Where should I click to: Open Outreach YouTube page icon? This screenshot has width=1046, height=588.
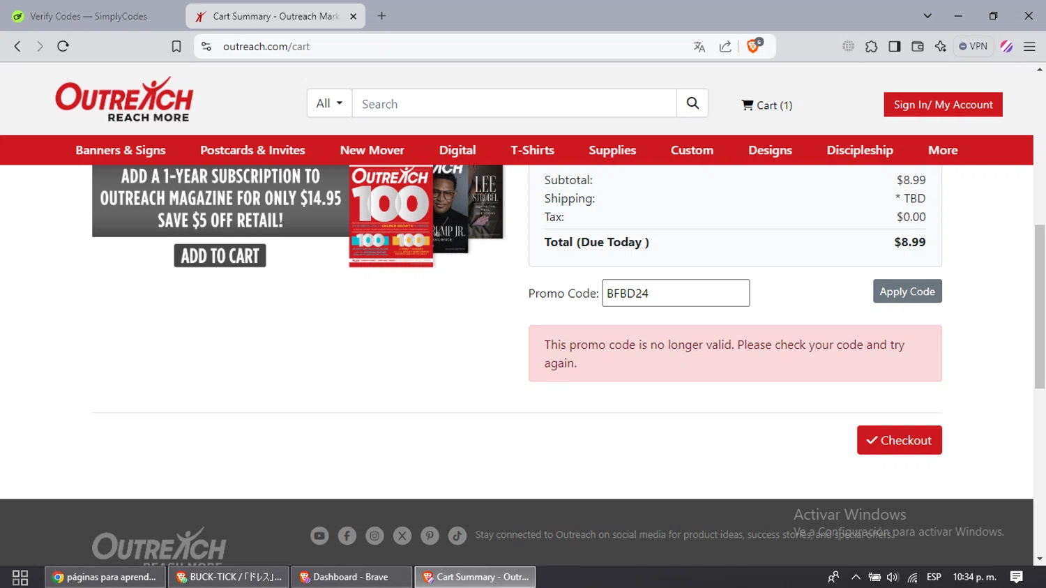[x=319, y=536]
